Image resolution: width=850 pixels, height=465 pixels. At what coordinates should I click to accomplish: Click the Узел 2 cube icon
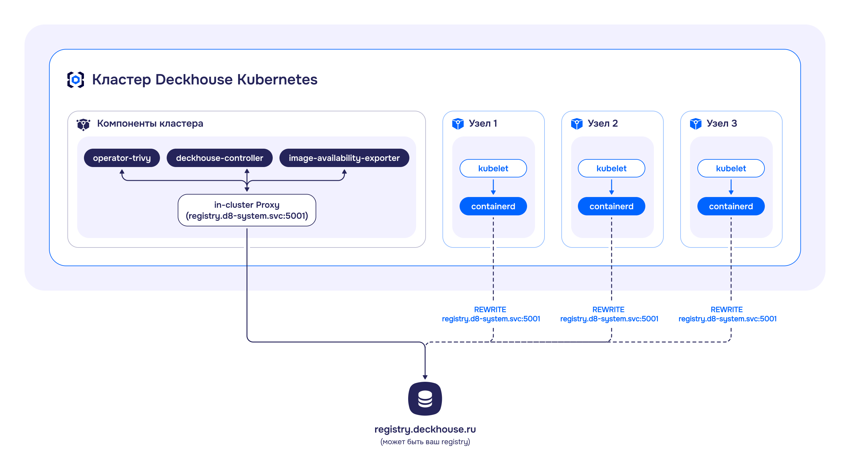point(576,124)
